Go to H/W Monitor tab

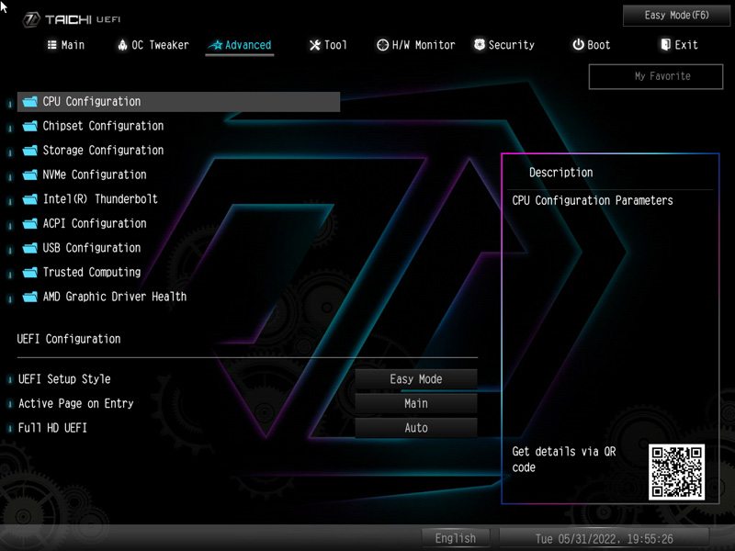click(416, 45)
